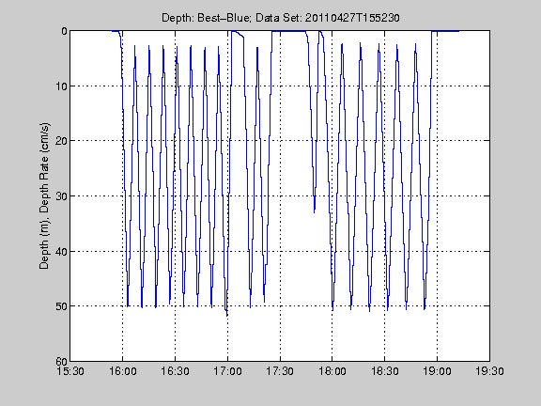Screen dimensions: 541x406
Task: Click the plot title text
Action: coord(281,18)
